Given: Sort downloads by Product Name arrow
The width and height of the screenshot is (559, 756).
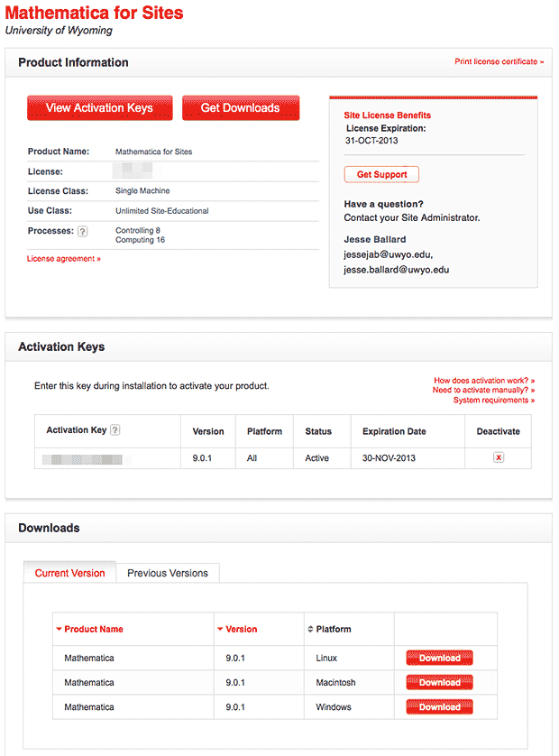Looking at the screenshot, I should [x=60, y=629].
